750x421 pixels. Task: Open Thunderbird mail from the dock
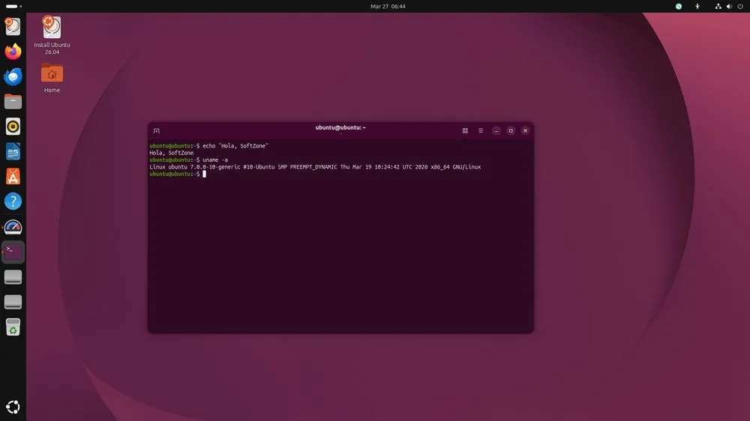coord(13,76)
